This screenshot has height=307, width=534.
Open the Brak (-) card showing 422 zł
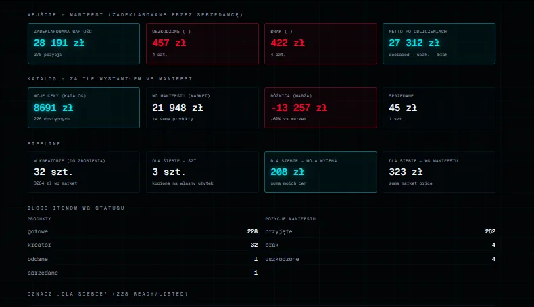coord(320,43)
